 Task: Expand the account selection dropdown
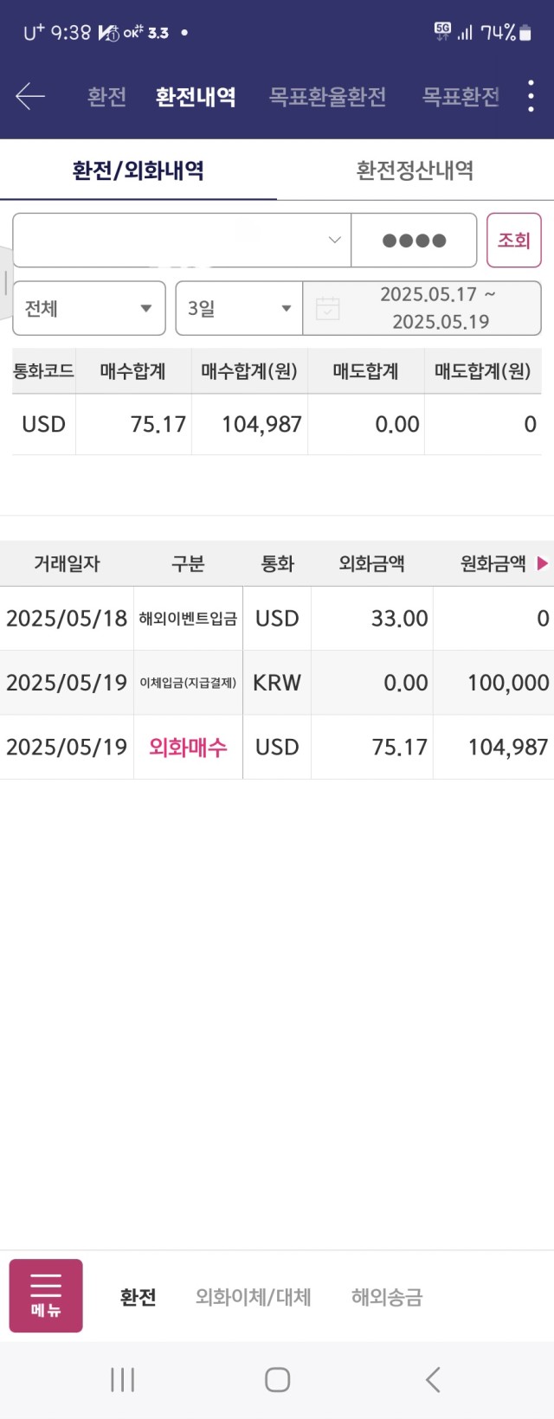click(x=182, y=240)
